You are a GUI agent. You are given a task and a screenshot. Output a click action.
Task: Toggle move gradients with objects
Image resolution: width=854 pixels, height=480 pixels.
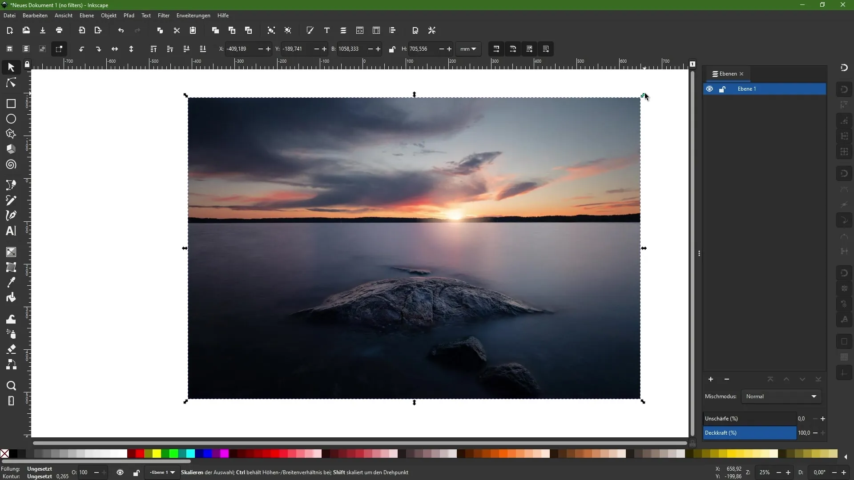coord(529,49)
